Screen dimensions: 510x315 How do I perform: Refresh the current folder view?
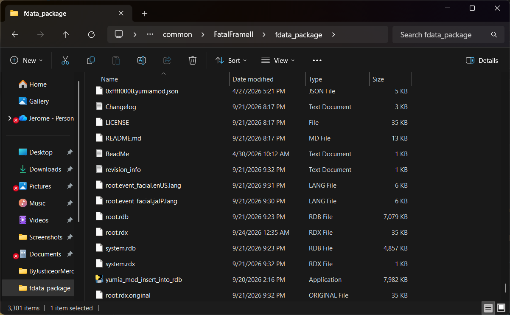pyautogui.click(x=91, y=35)
